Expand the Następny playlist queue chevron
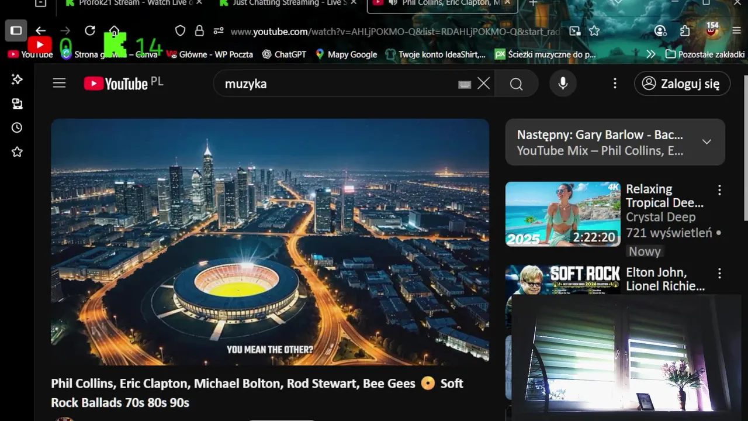 coord(707,142)
